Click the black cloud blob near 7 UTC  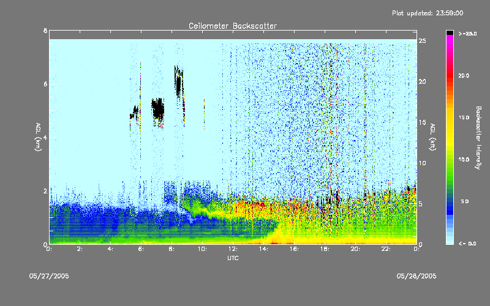[x=158, y=110]
